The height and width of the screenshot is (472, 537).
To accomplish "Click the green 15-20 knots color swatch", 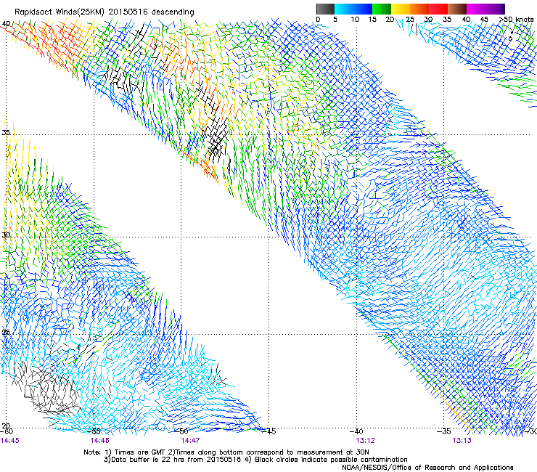I will 382,9.
